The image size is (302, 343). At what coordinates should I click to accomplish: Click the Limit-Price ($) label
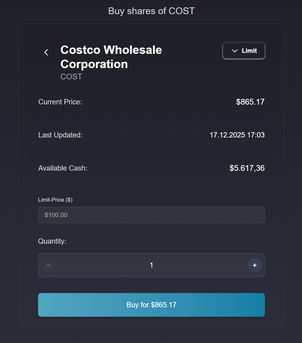click(x=55, y=200)
